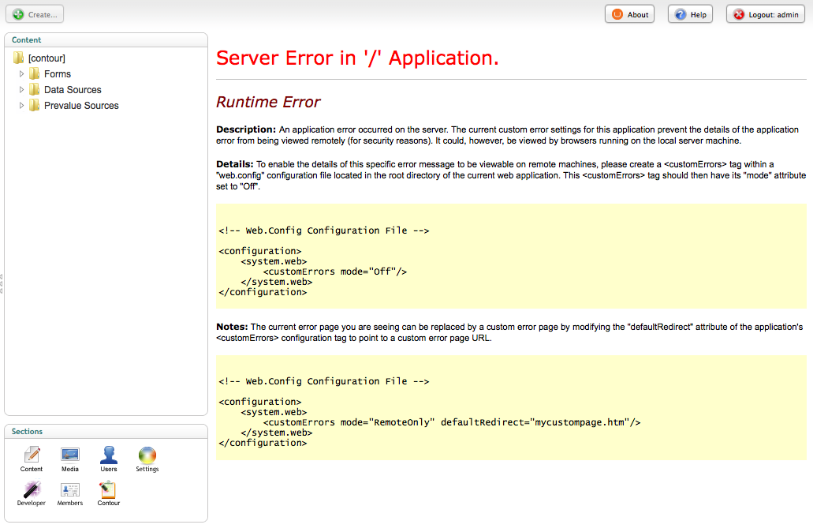Expand the Data Sources tree node
This screenshot has height=532, width=813.
coord(22,89)
